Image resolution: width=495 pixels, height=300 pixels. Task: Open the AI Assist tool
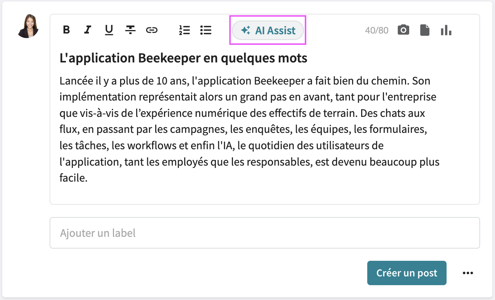(268, 30)
